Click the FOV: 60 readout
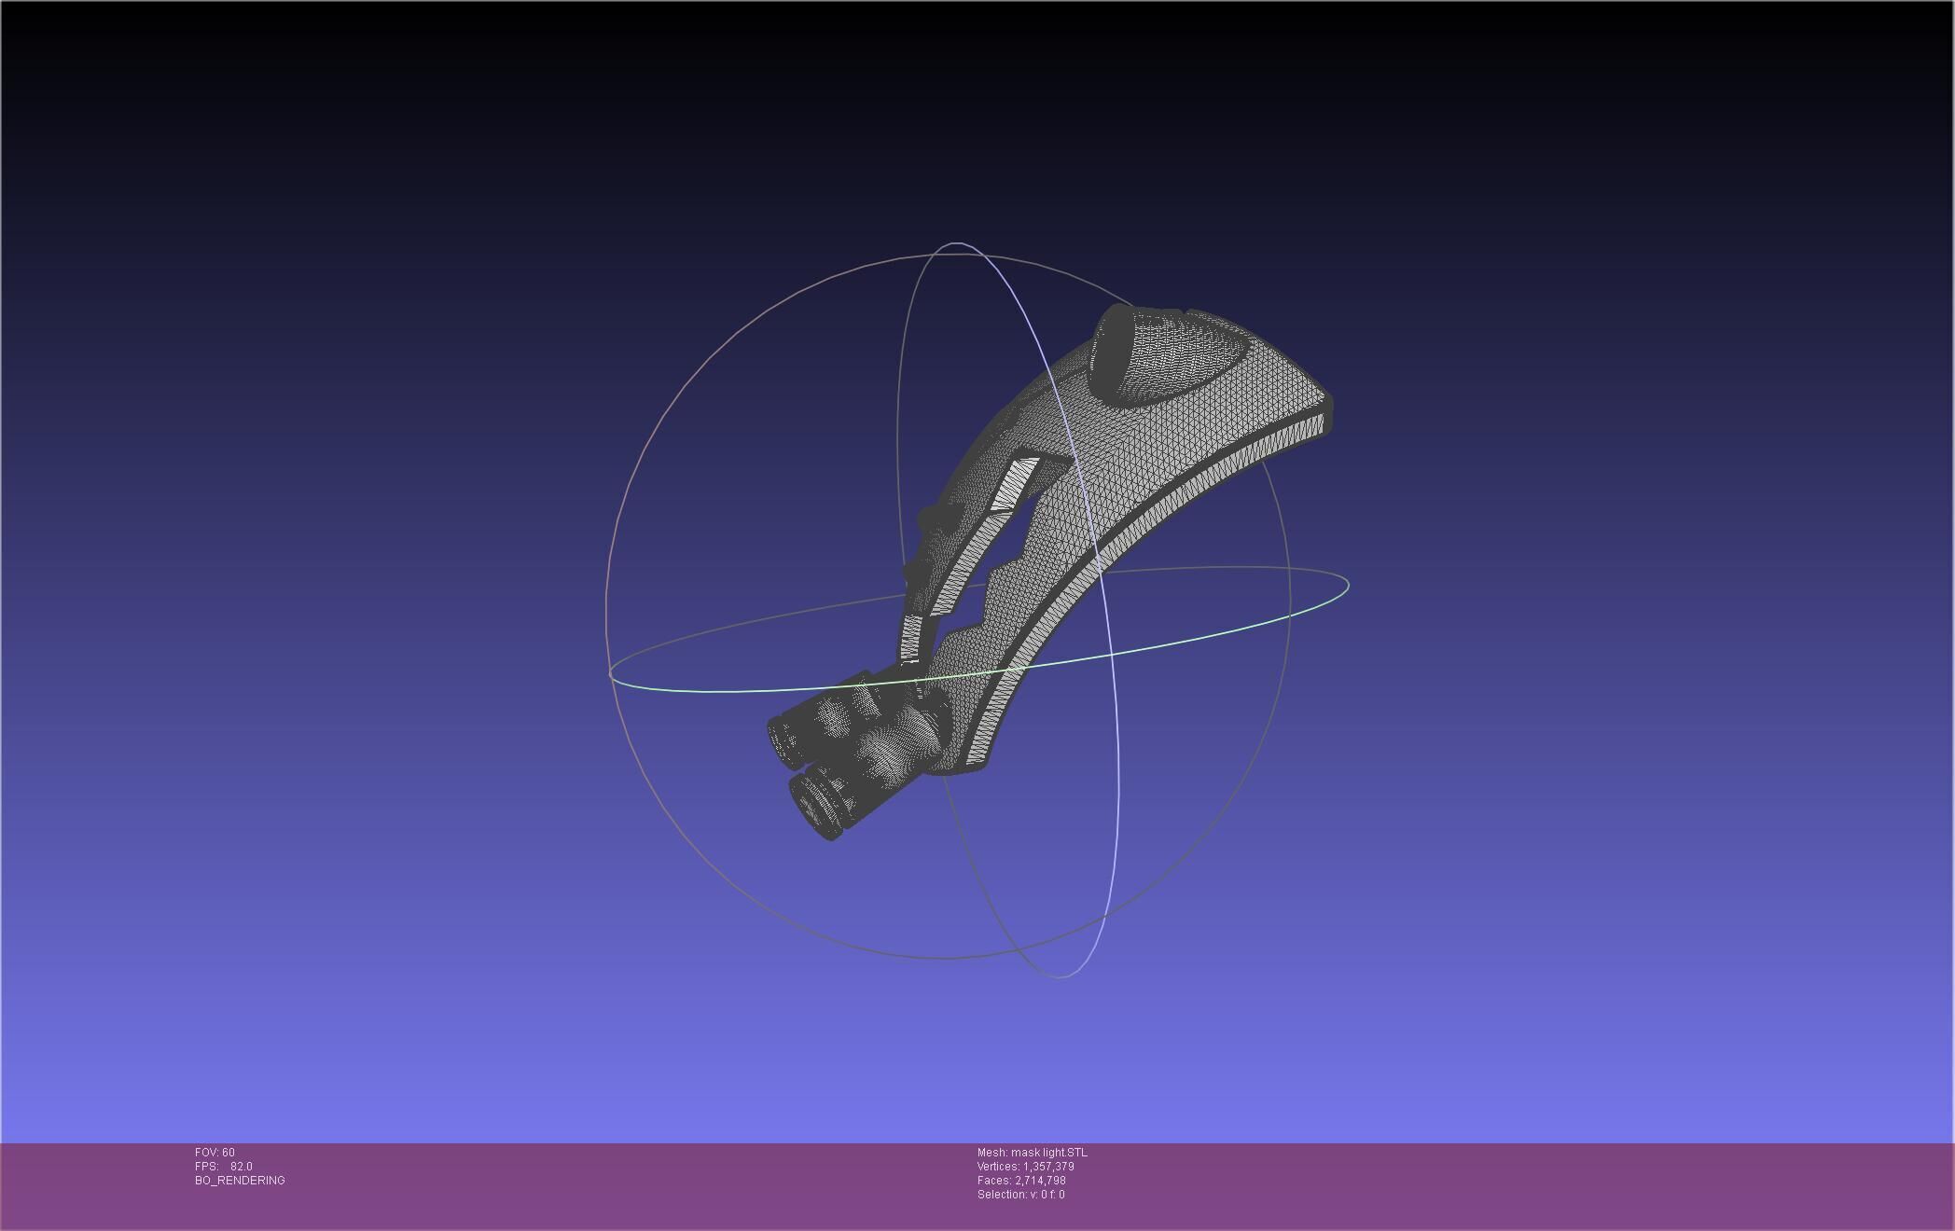The height and width of the screenshot is (1231, 1955). tap(215, 1153)
